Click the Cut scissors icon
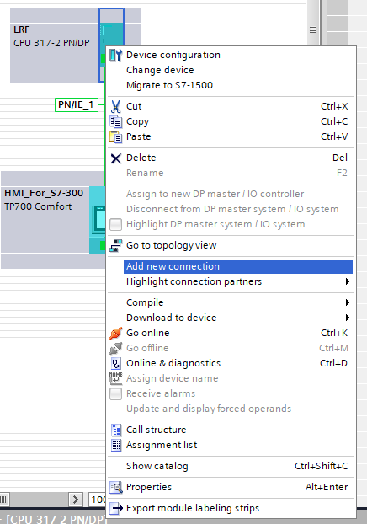 [115, 106]
